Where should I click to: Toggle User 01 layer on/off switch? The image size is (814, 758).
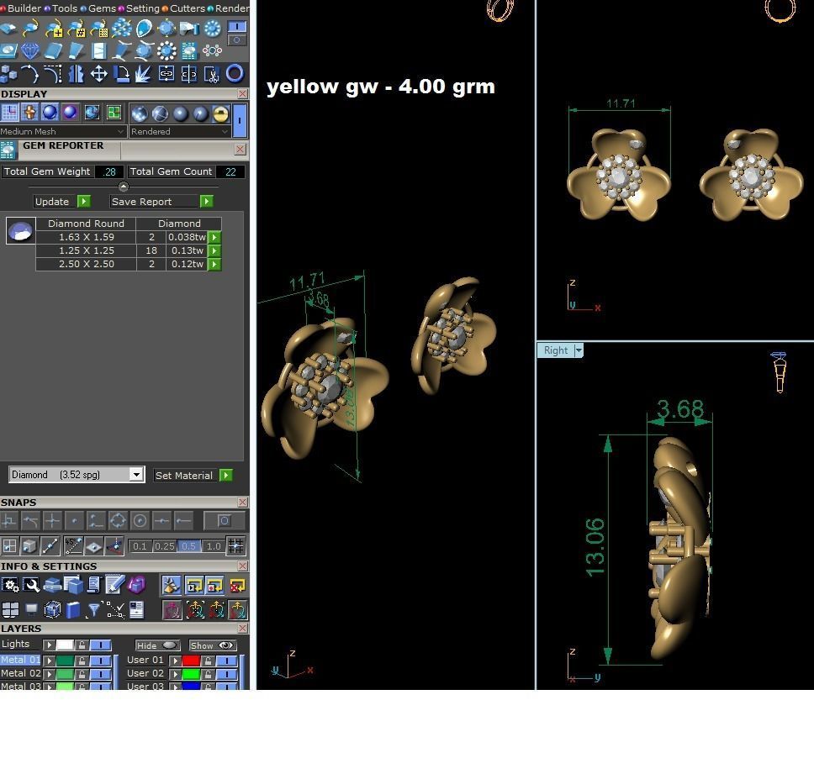(x=227, y=661)
